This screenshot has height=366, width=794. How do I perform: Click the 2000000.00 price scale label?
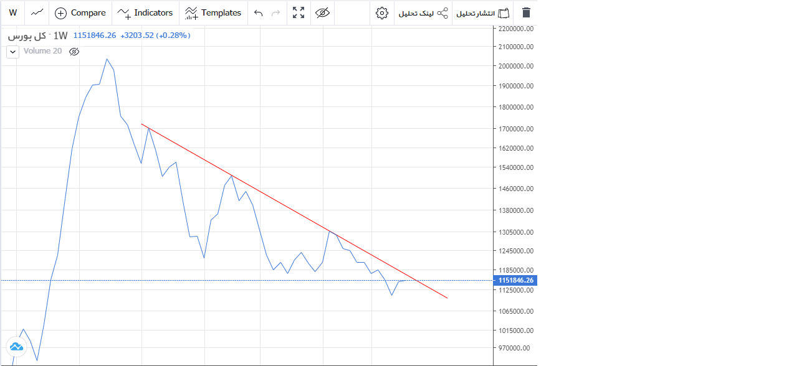(515, 66)
